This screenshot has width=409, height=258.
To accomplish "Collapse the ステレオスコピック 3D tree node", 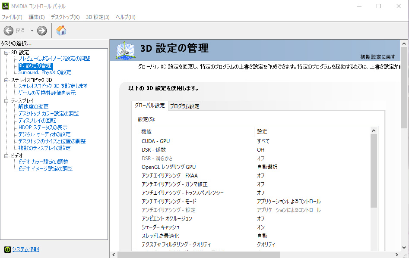I will (6, 80).
